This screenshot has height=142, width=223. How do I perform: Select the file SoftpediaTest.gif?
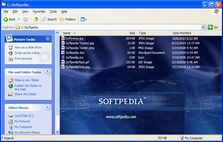coord(77,62)
